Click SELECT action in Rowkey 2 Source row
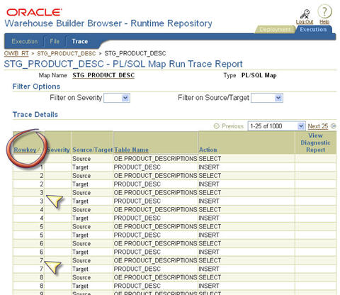This screenshot has width=340, height=295. (210, 176)
